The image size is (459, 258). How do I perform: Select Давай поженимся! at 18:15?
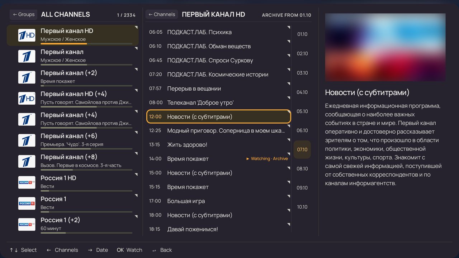tap(219, 229)
